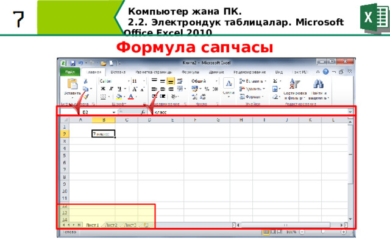Switch to the Вид ribbon tab
This screenshot has height=243, width=390.
click(279, 72)
